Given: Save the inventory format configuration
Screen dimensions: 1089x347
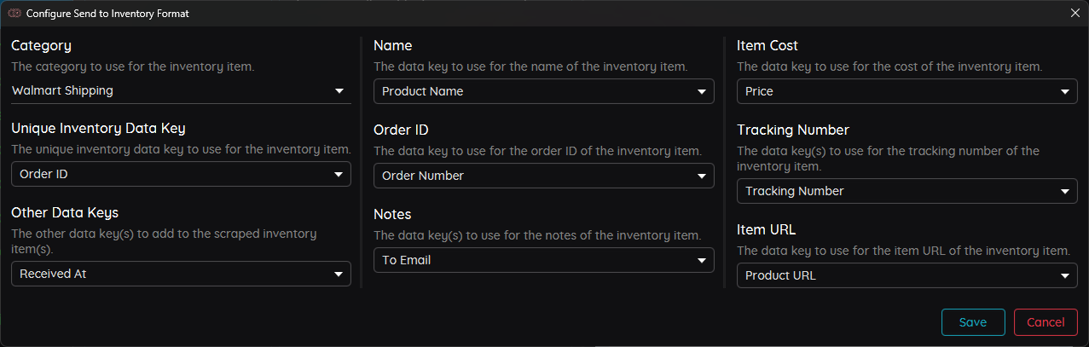Looking at the screenshot, I should [x=973, y=322].
